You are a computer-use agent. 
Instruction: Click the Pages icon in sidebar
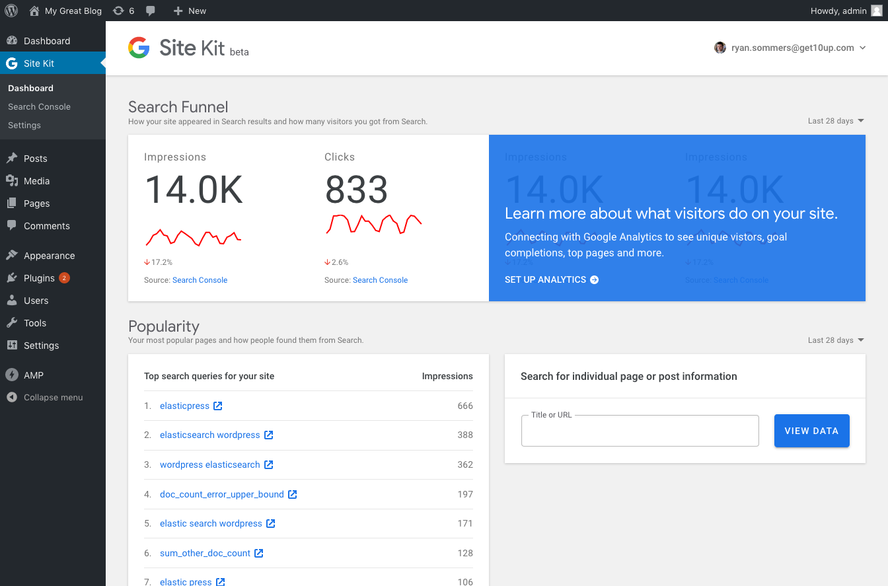12,203
